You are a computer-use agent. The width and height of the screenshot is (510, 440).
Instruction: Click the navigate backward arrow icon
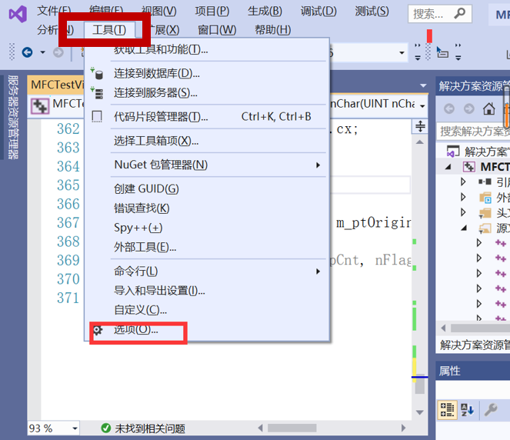[28, 52]
